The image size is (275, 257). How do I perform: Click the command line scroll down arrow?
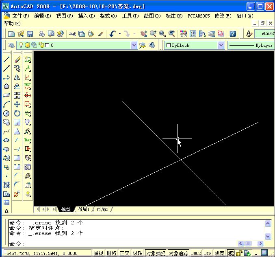pos(268,236)
